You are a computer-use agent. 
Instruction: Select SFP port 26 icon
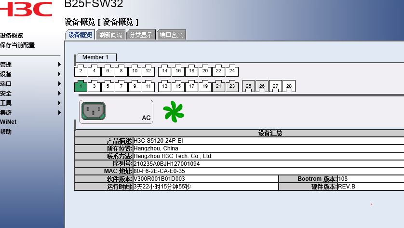point(262,86)
